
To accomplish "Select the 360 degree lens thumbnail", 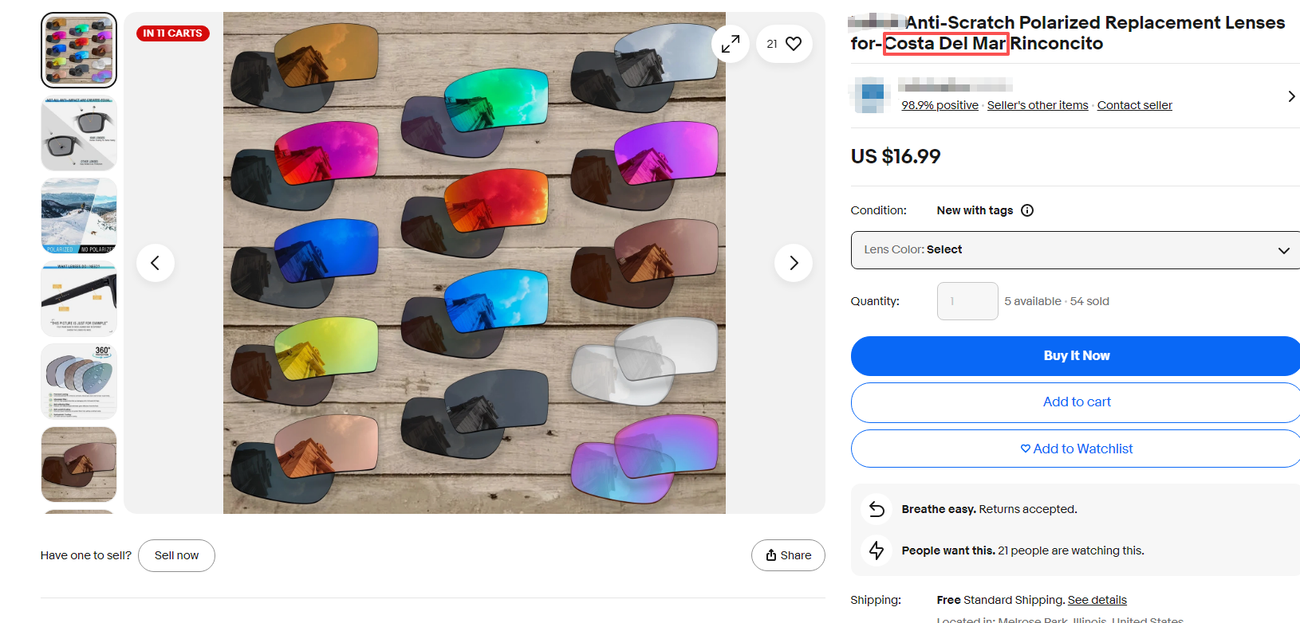I will [79, 382].
